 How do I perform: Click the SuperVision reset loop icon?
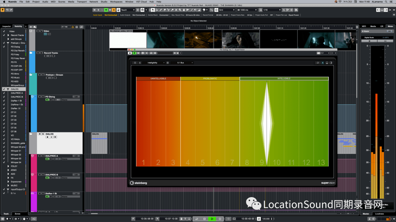click(318, 63)
